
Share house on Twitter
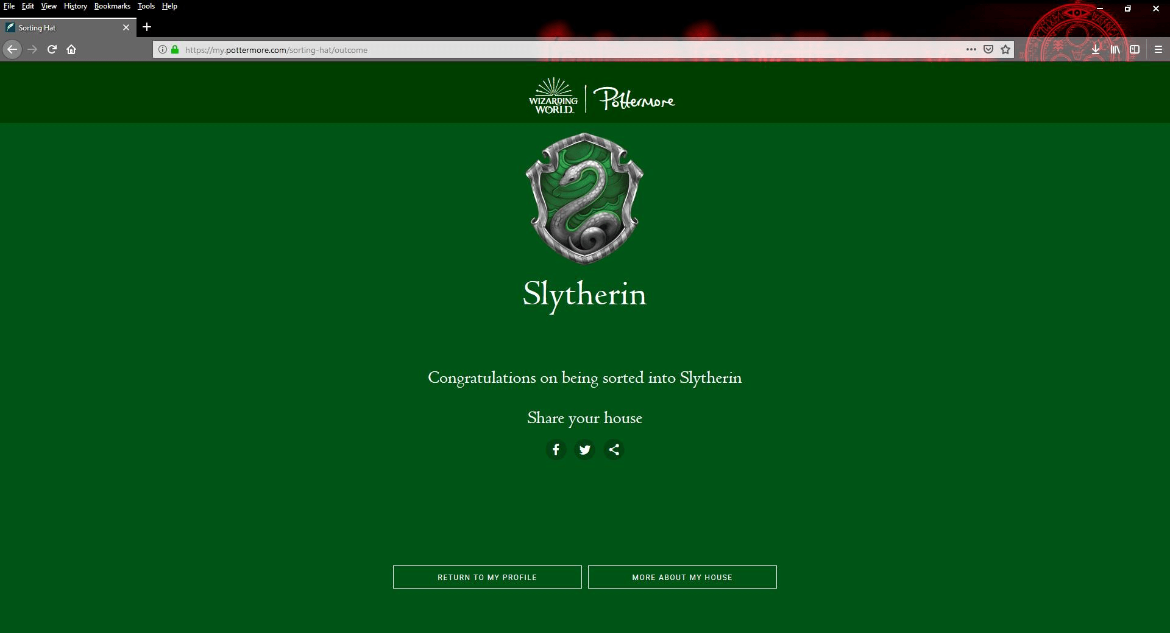[585, 450]
